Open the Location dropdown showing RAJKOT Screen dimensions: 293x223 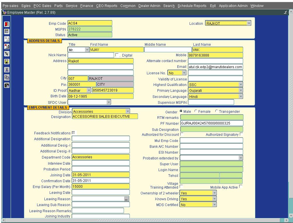pos(249,23)
